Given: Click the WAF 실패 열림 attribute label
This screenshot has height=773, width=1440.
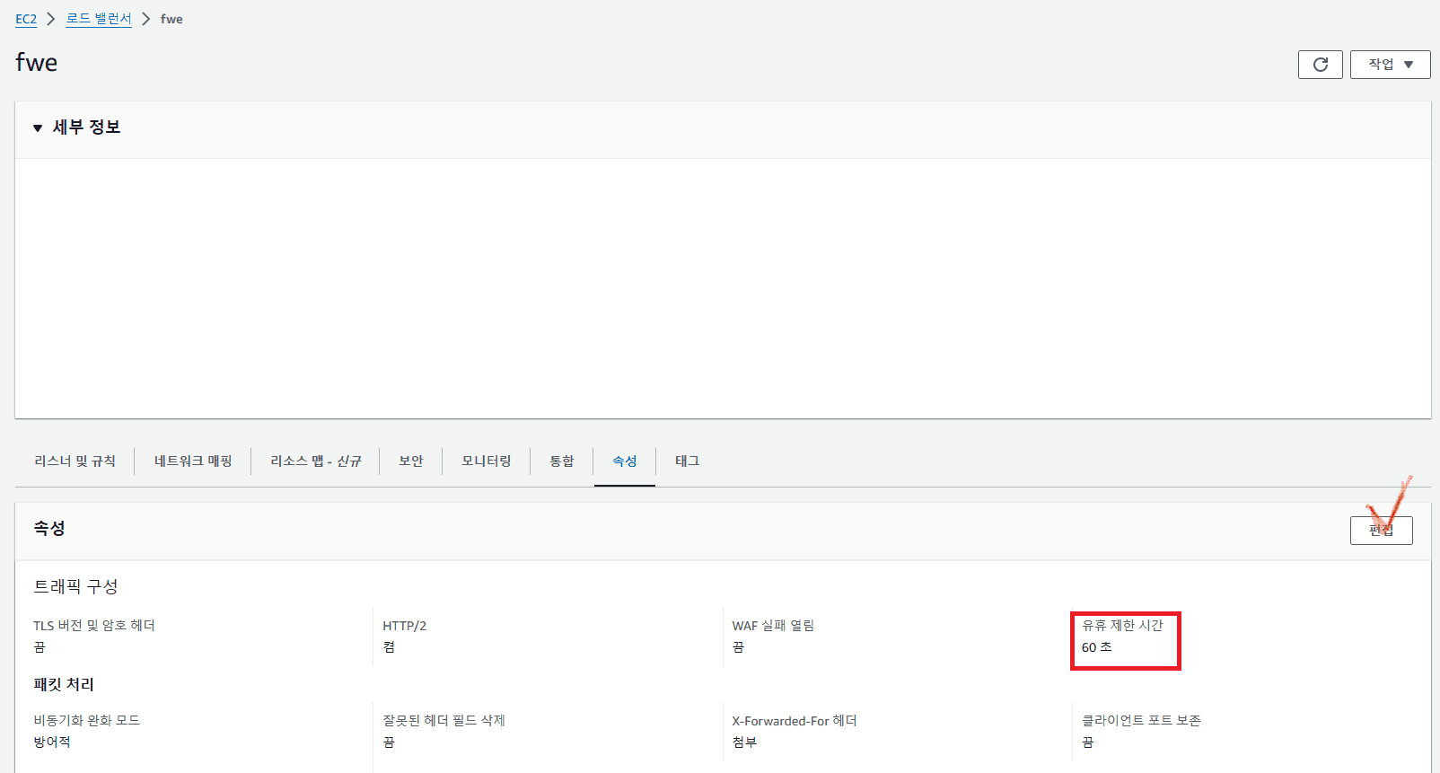Looking at the screenshot, I should click(x=772, y=626).
